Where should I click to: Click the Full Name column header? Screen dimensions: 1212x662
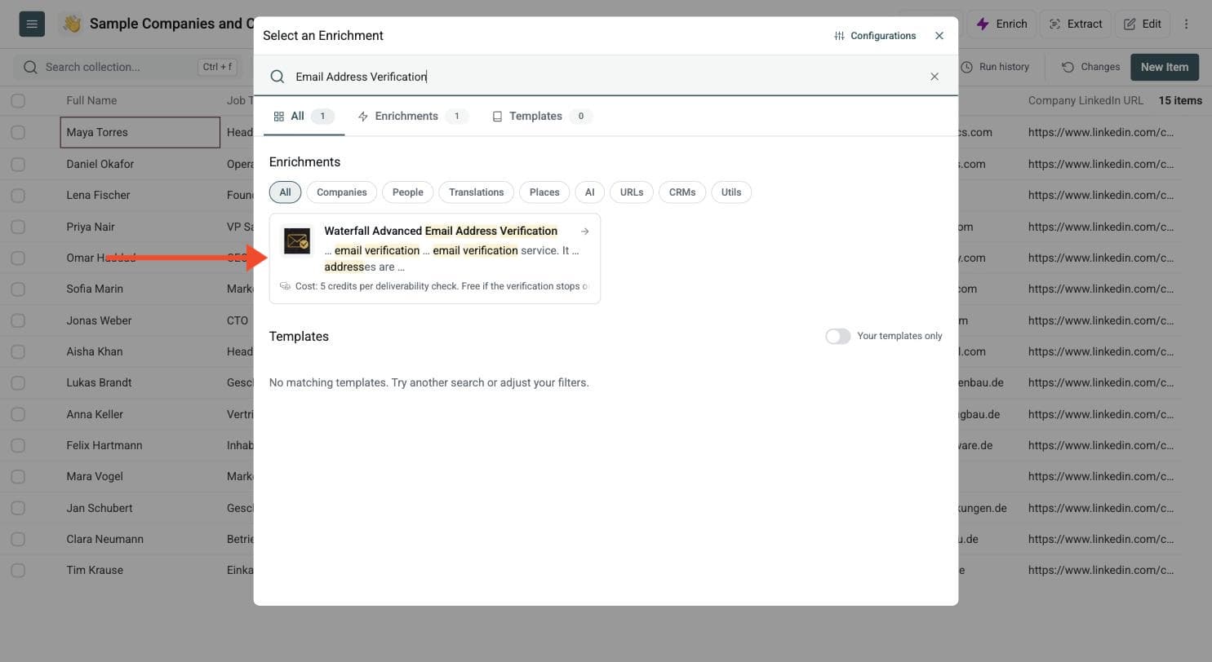pyautogui.click(x=91, y=101)
